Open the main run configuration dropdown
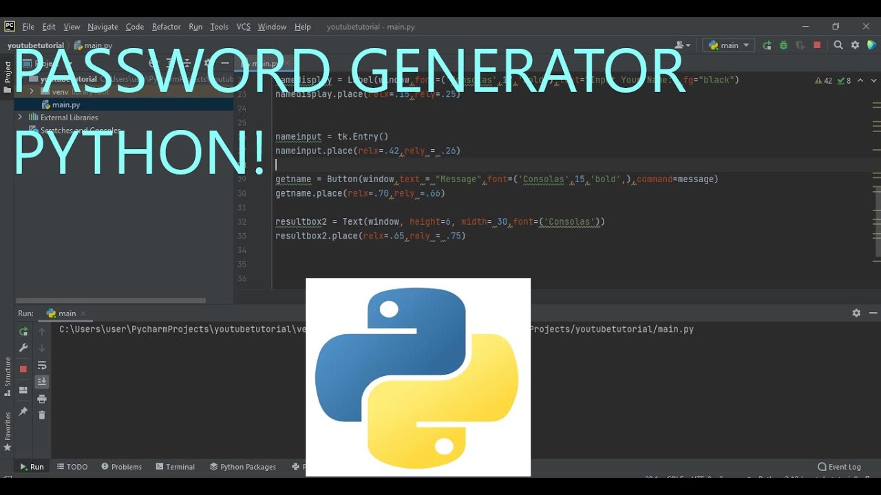The image size is (881, 495). (x=728, y=45)
